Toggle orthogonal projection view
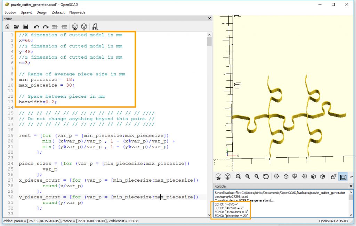Screen dimensions: 356x226 point(343,176)
